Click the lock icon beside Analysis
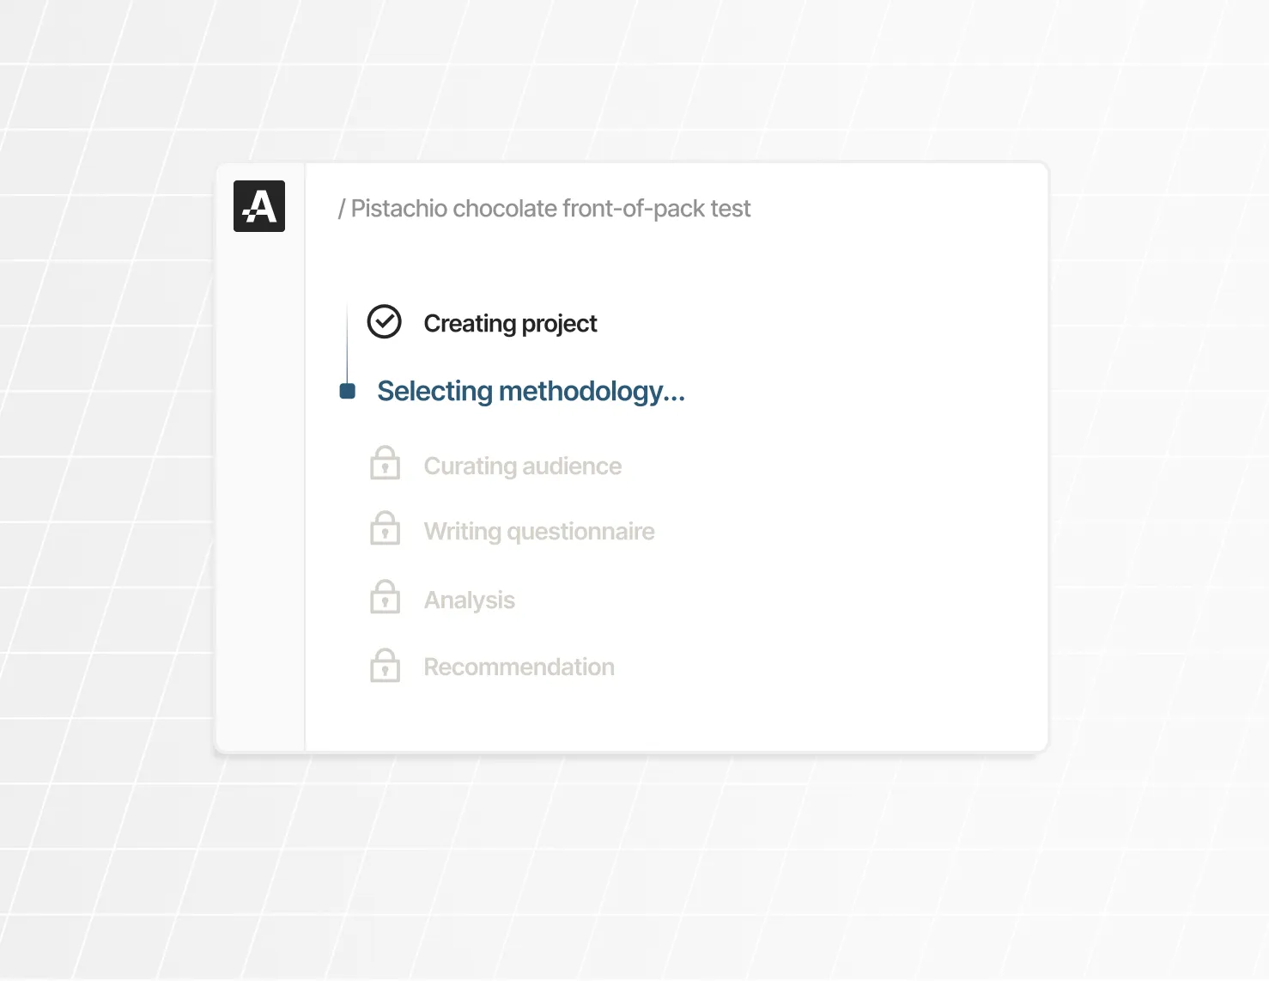The height and width of the screenshot is (981, 1269). 385,597
